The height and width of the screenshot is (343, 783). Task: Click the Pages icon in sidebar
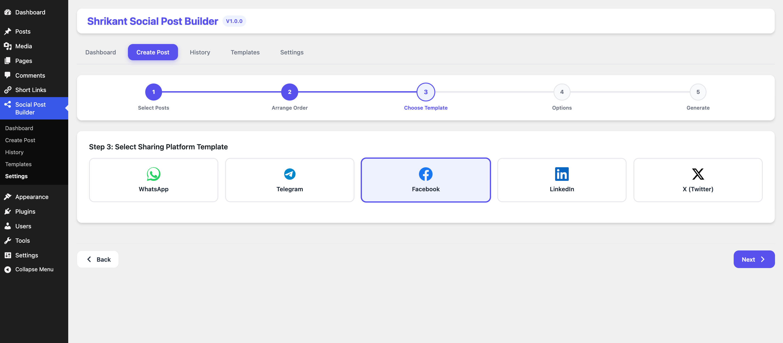[8, 61]
